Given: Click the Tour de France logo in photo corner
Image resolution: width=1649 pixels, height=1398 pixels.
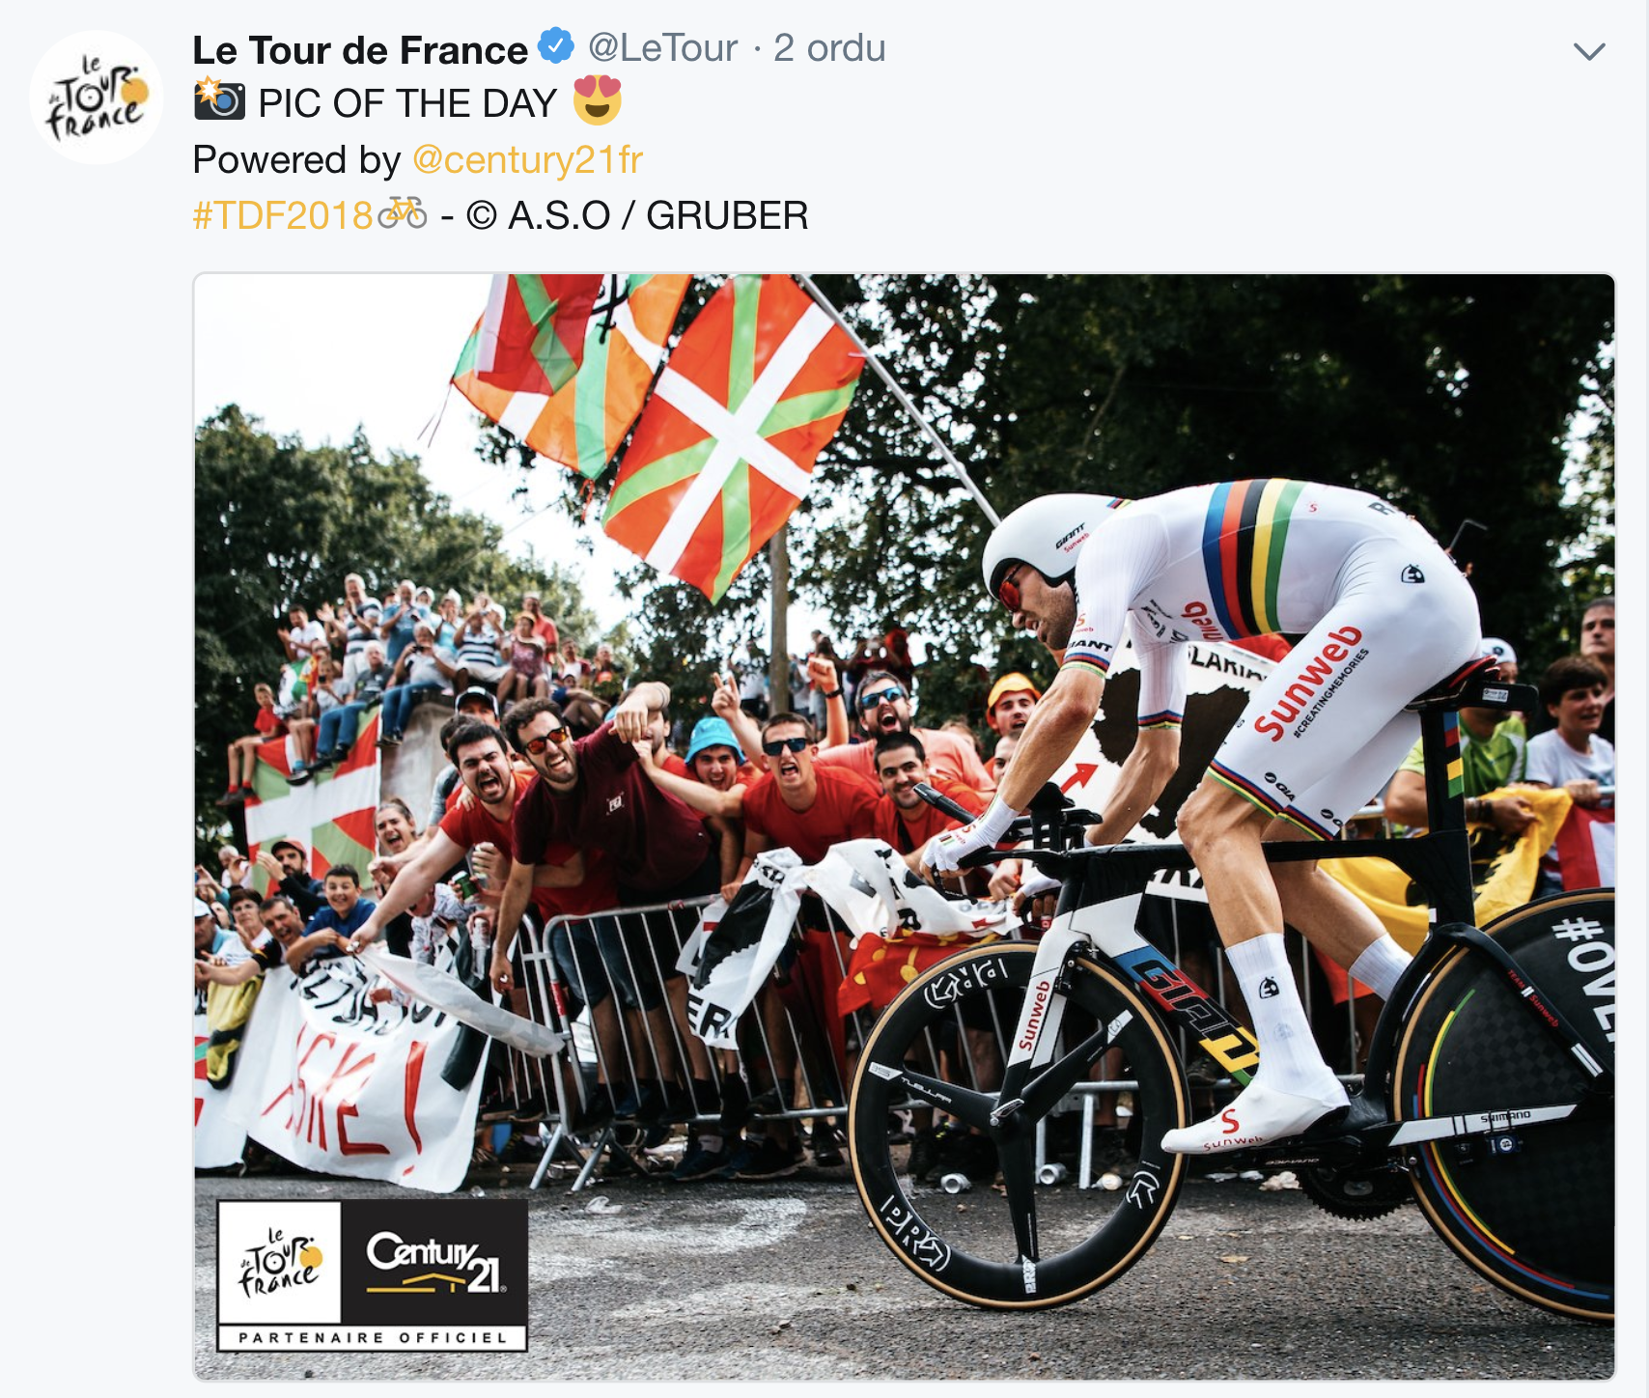Looking at the screenshot, I should tap(279, 1263).
